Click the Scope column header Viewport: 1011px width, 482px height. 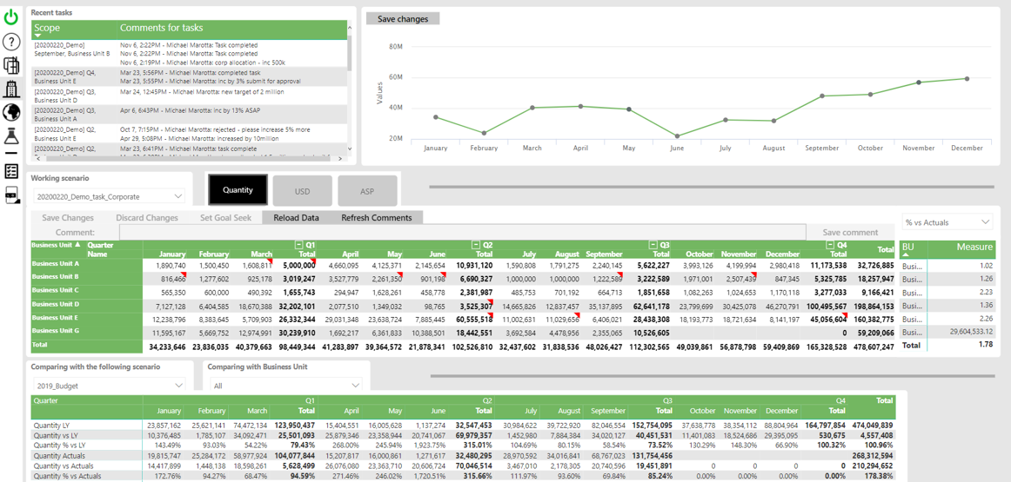coord(74,30)
